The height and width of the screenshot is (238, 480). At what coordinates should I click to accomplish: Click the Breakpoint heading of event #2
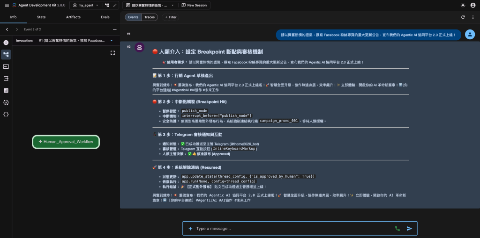click(208, 52)
